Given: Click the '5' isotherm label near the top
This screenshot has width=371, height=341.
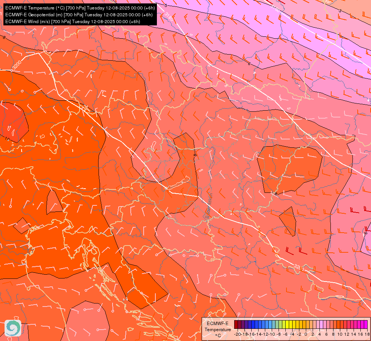Looking at the screenshot, I should 166,5.
